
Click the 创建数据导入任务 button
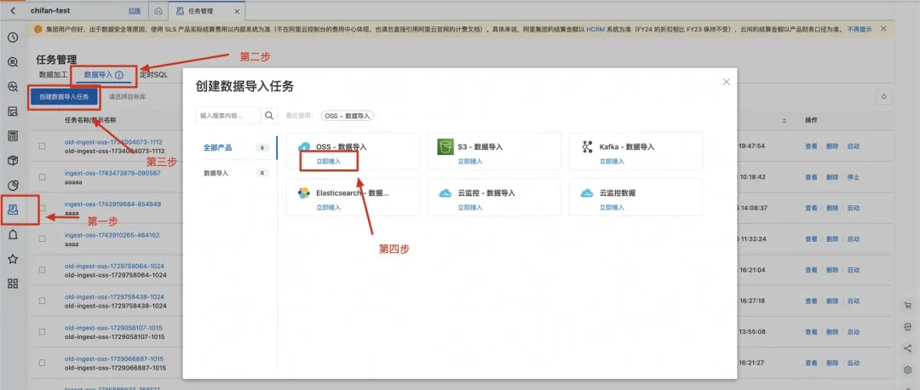coord(64,97)
